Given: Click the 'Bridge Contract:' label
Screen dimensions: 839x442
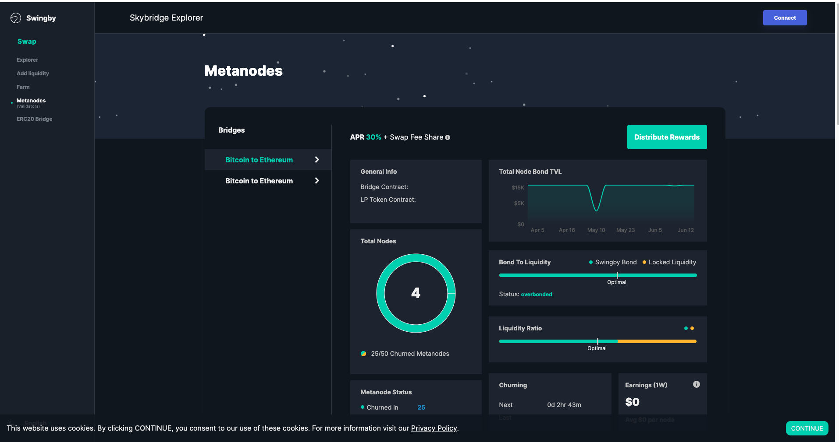Looking at the screenshot, I should point(384,187).
